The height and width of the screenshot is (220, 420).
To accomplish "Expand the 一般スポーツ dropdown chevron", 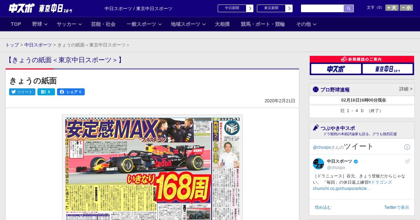I will [160, 24].
